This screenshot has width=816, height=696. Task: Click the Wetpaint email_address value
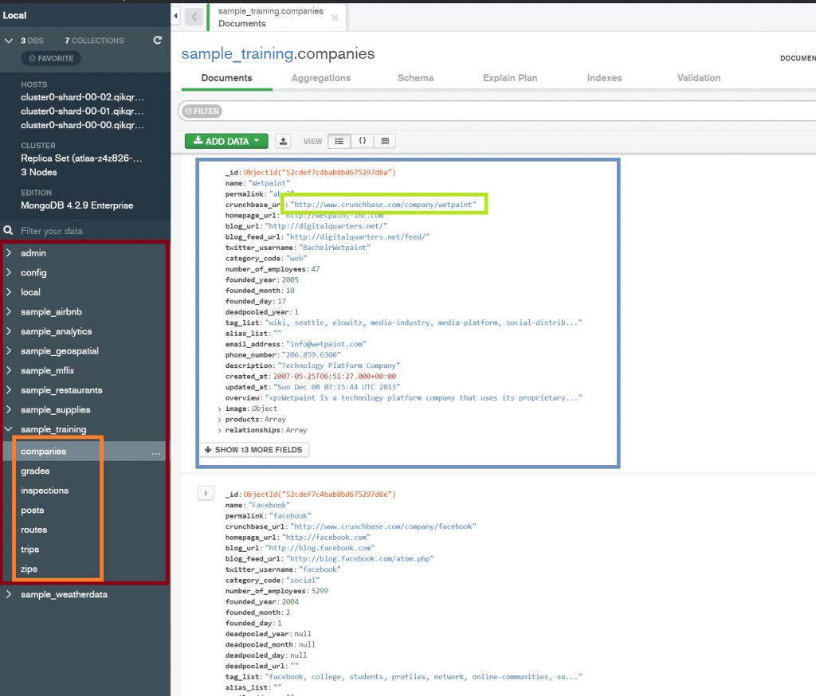(326, 344)
